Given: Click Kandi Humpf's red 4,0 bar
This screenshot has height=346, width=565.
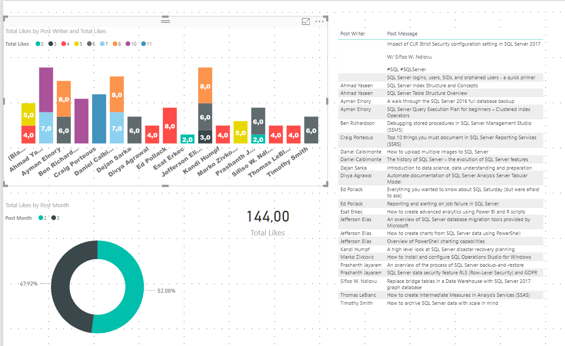Looking at the screenshot, I should click(x=223, y=135).
